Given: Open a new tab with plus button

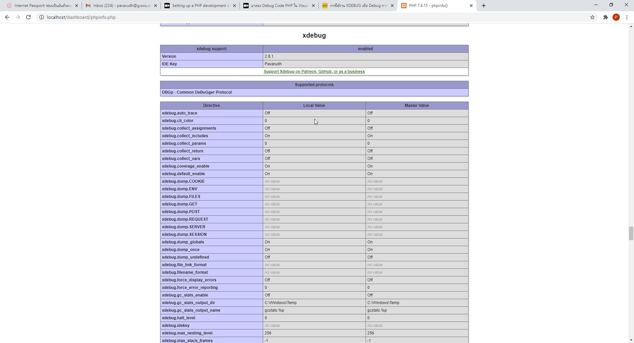Looking at the screenshot, I should click(x=484, y=6).
